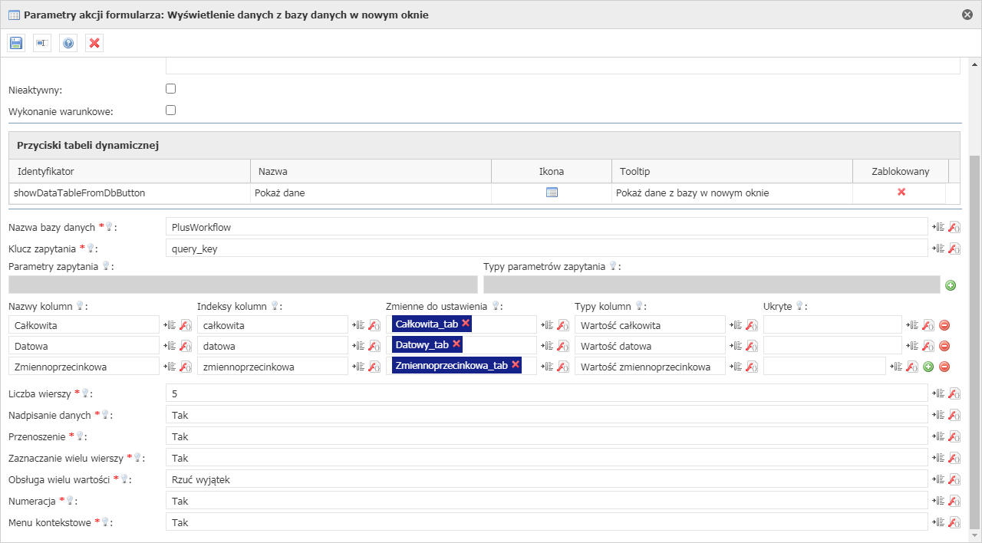This screenshot has width=982, height=543.
Task: Click the vertical scrollbar on the right
Action: [x=975, y=337]
